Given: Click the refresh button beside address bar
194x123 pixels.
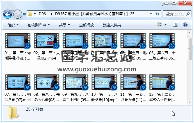Looking at the screenshot, I should [158, 14].
